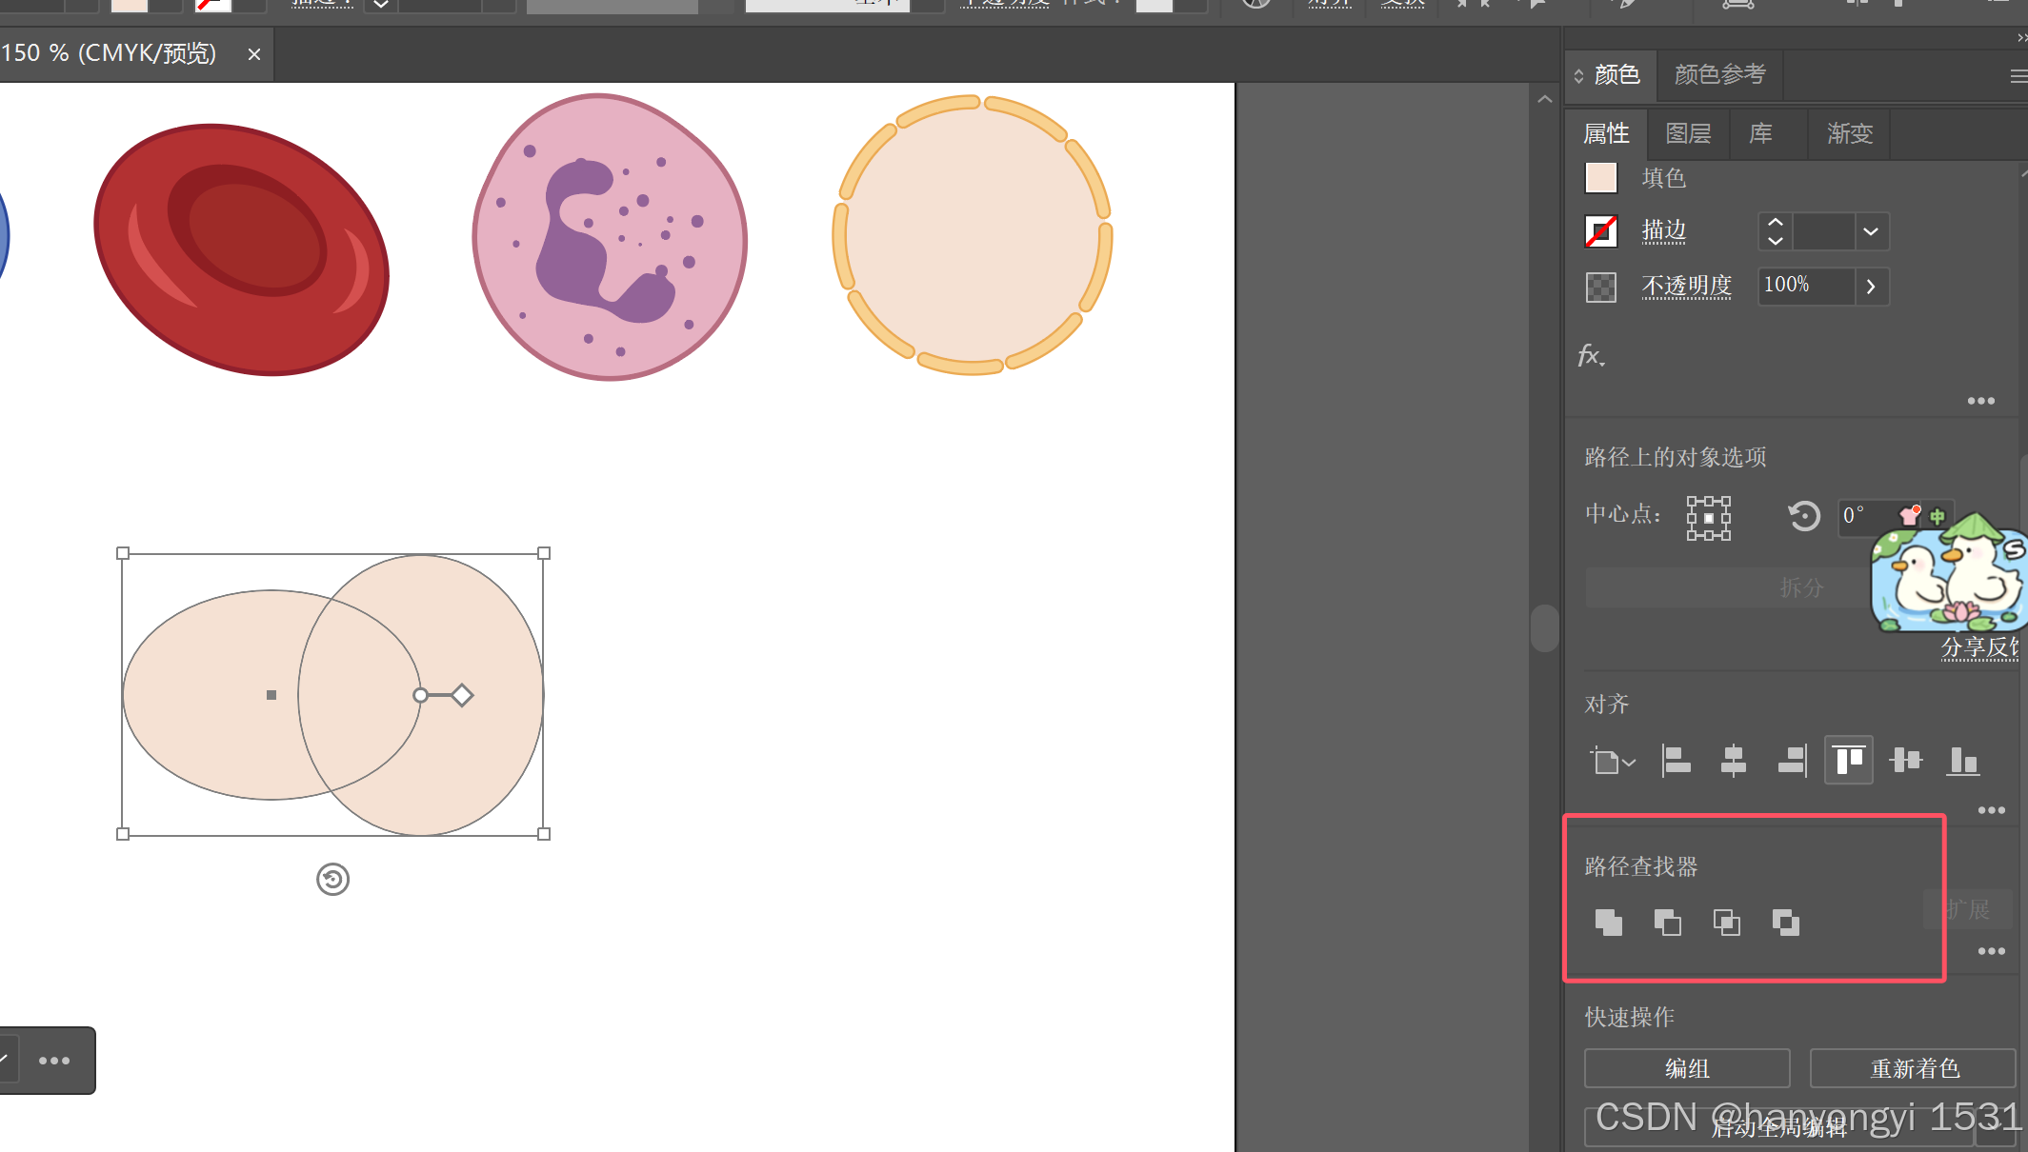Click the stroke none swatch
Image resolution: width=2028 pixels, height=1152 pixels.
(x=1601, y=231)
